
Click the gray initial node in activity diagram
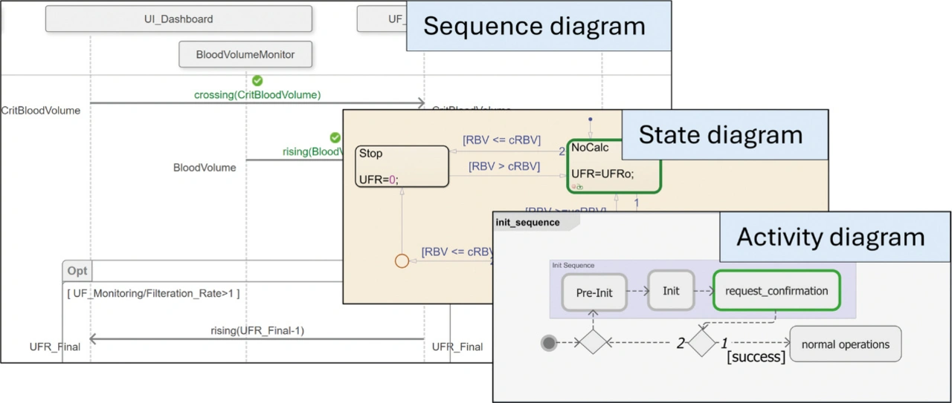point(550,342)
